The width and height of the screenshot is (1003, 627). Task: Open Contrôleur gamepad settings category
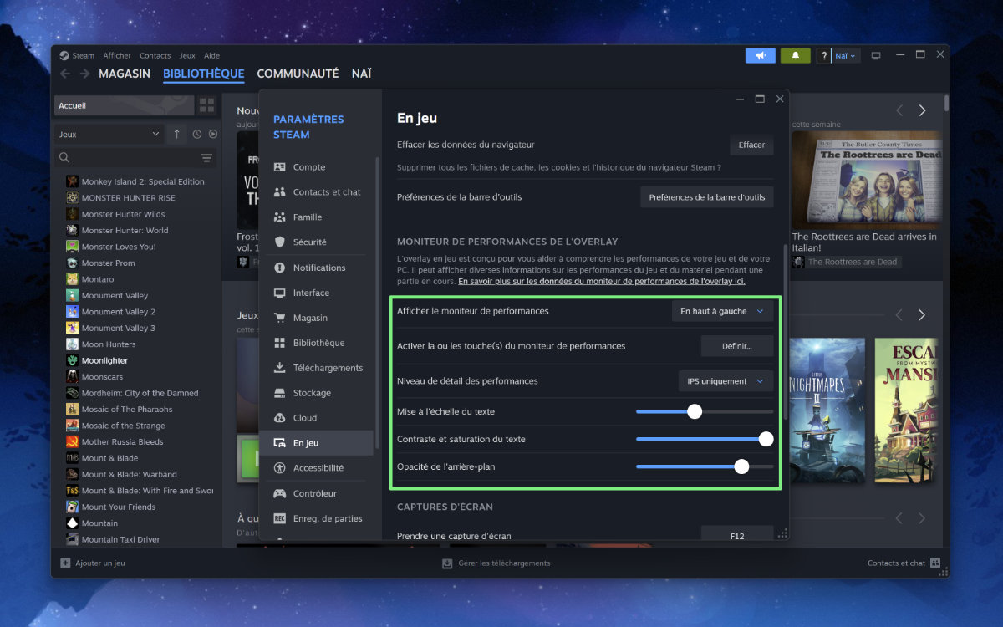(x=316, y=493)
